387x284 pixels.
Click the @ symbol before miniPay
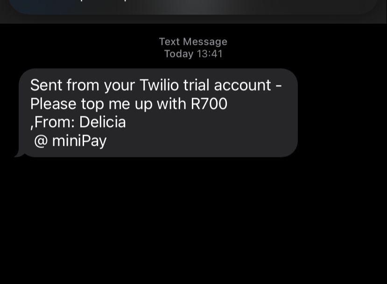coord(41,141)
